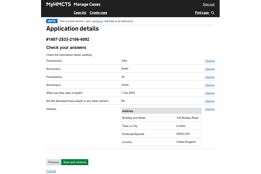Viewport: 261px width, 174px height.
Task: Open the Case list menu item
Action: [x=80, y=13]
